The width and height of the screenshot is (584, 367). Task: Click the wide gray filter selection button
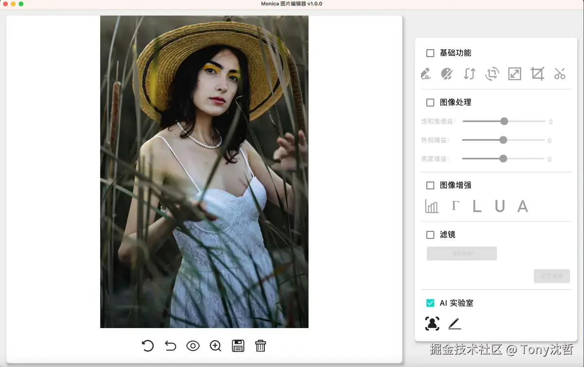[462, 254]
